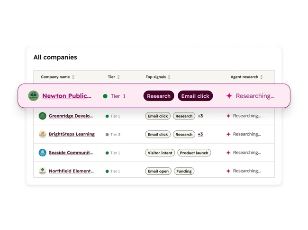Click the Newton Public company logo icon
This screenshot has width=308, height=230.
tap(33, 96)
